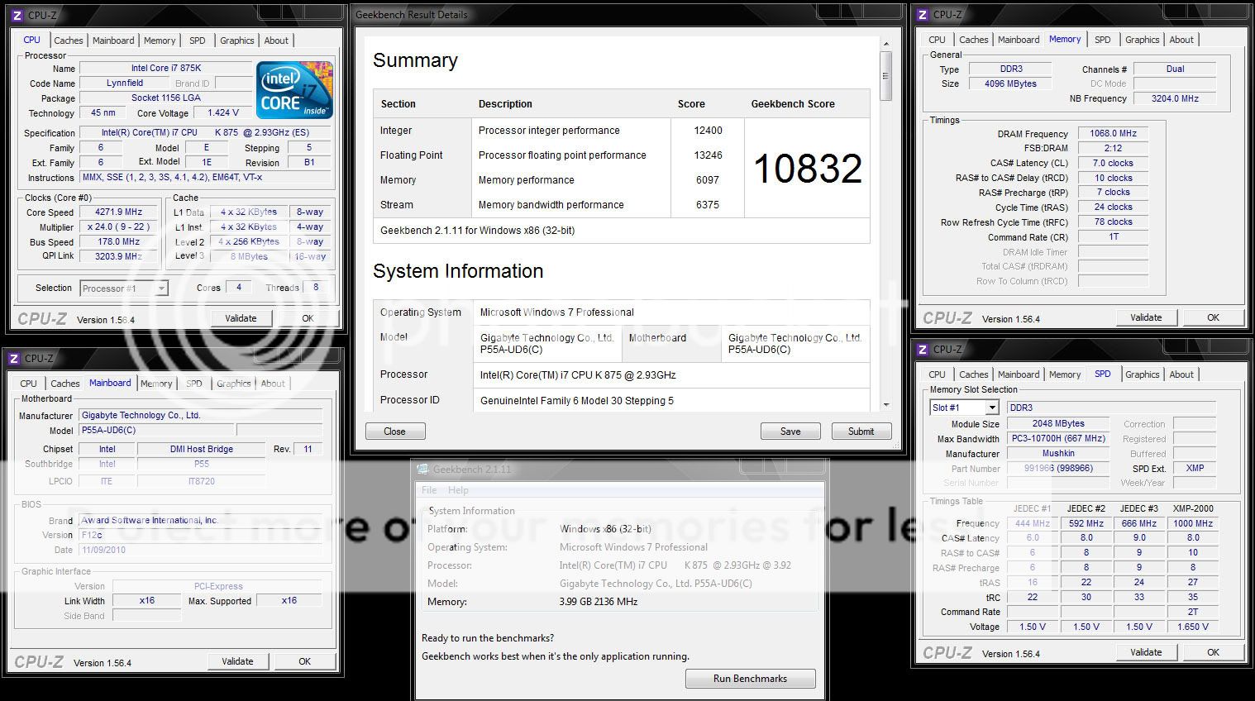
Task: Click the NB Frequency value 3204.0 MHz
Action: pos(1175,98)
